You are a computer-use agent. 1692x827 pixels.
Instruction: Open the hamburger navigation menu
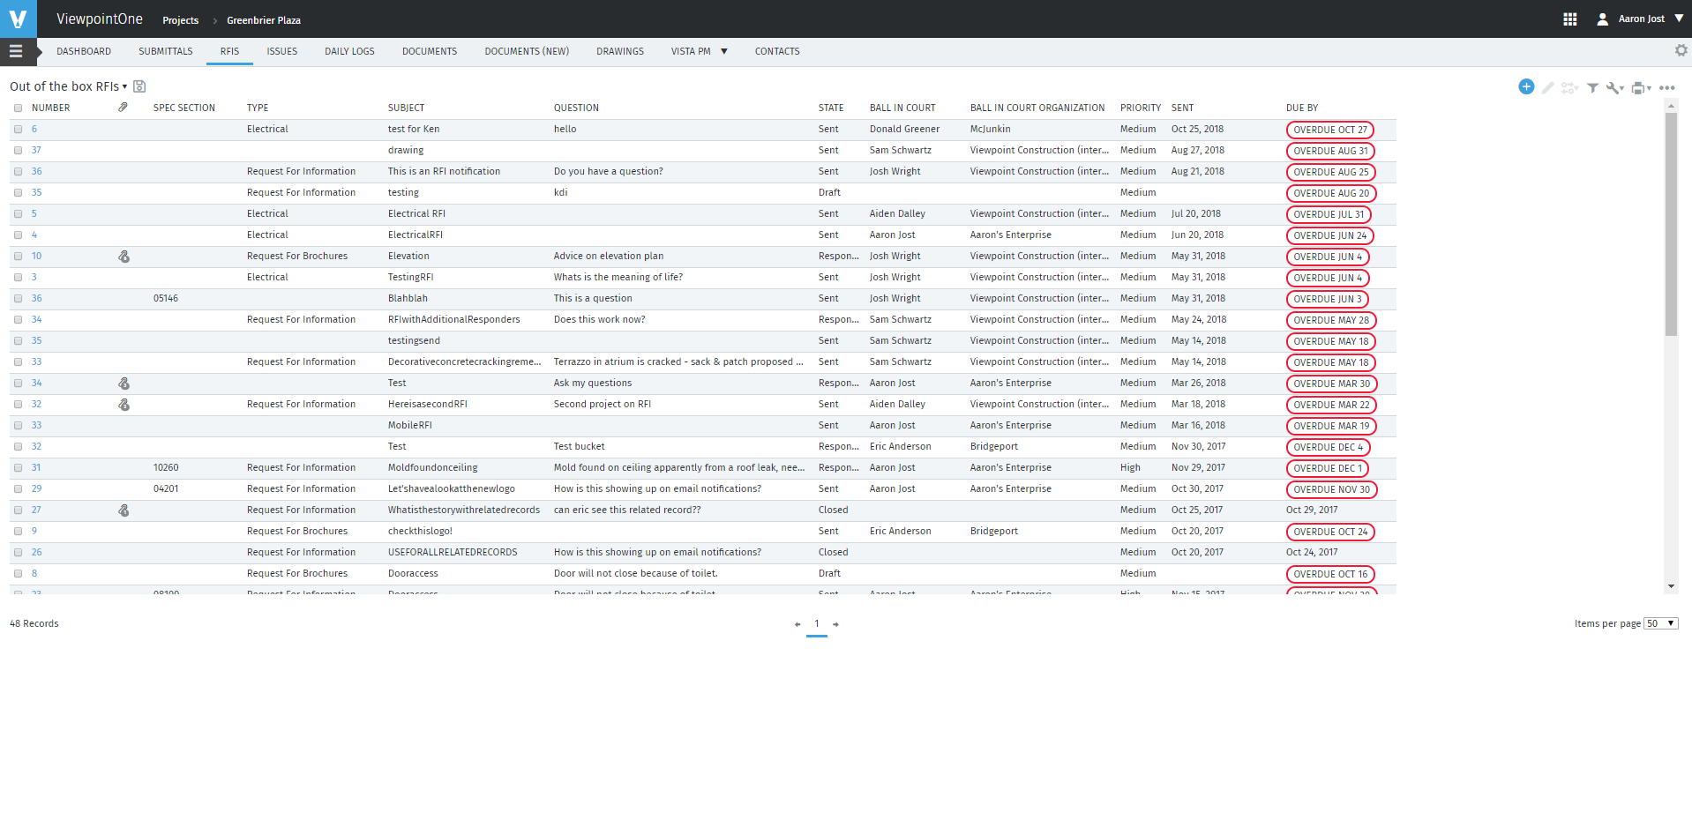pyautogui.click(x=16, y=51)
